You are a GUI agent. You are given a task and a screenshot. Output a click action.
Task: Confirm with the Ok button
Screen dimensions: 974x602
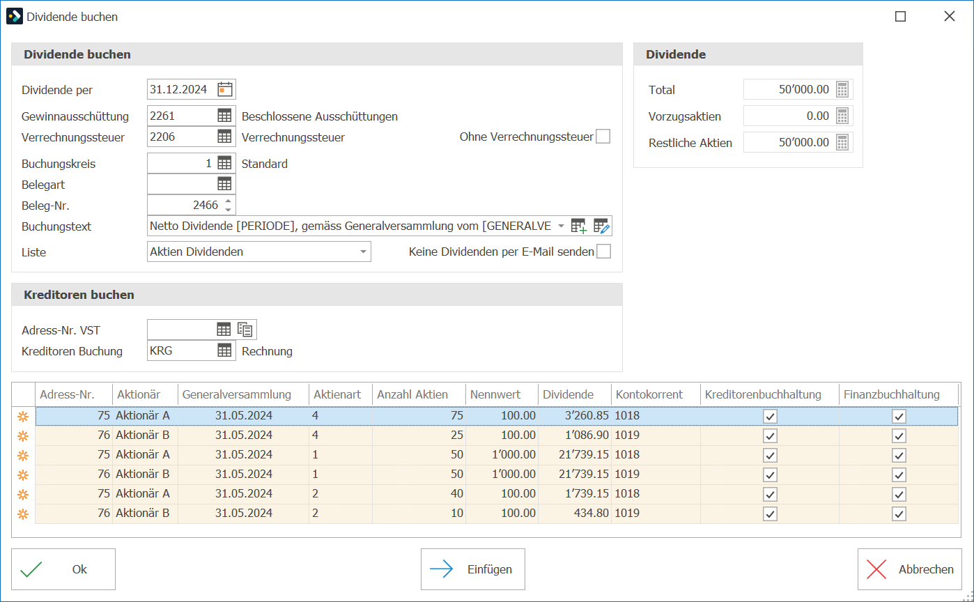coord(63,569)
